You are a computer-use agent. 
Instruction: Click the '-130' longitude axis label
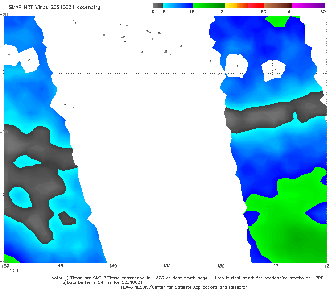(219, 266)
